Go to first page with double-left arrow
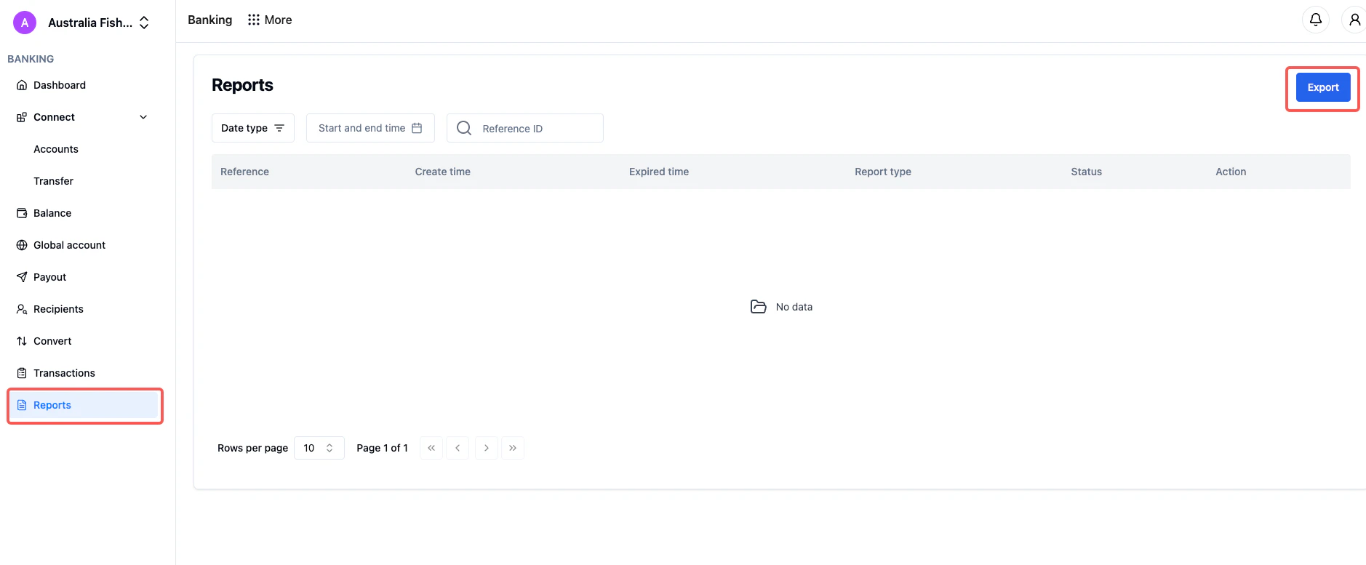Image resolution: width=1366 pixels, height=565 pixels. [x=431, y=448]
